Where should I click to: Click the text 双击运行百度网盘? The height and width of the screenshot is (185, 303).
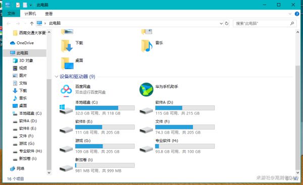pyautogui.click(x=90, y=92)
